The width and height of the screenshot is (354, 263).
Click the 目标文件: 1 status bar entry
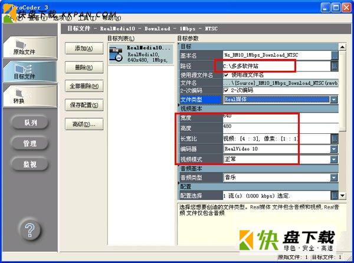(x=326, y=257)
